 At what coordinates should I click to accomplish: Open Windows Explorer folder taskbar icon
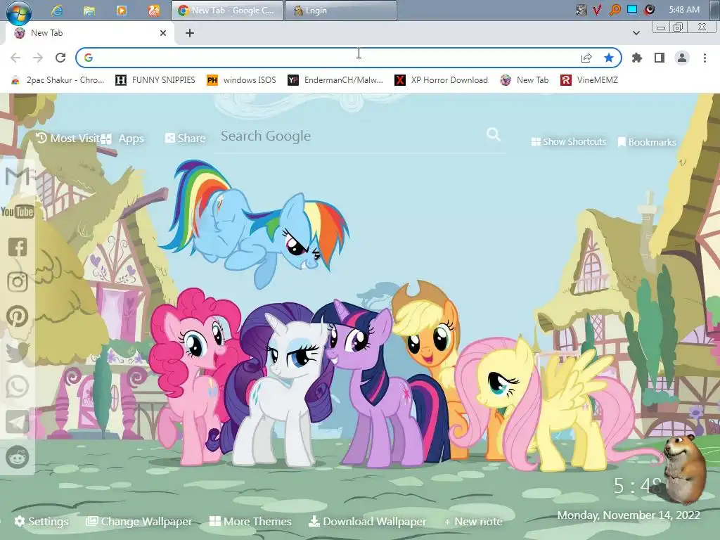pos(89,10)
